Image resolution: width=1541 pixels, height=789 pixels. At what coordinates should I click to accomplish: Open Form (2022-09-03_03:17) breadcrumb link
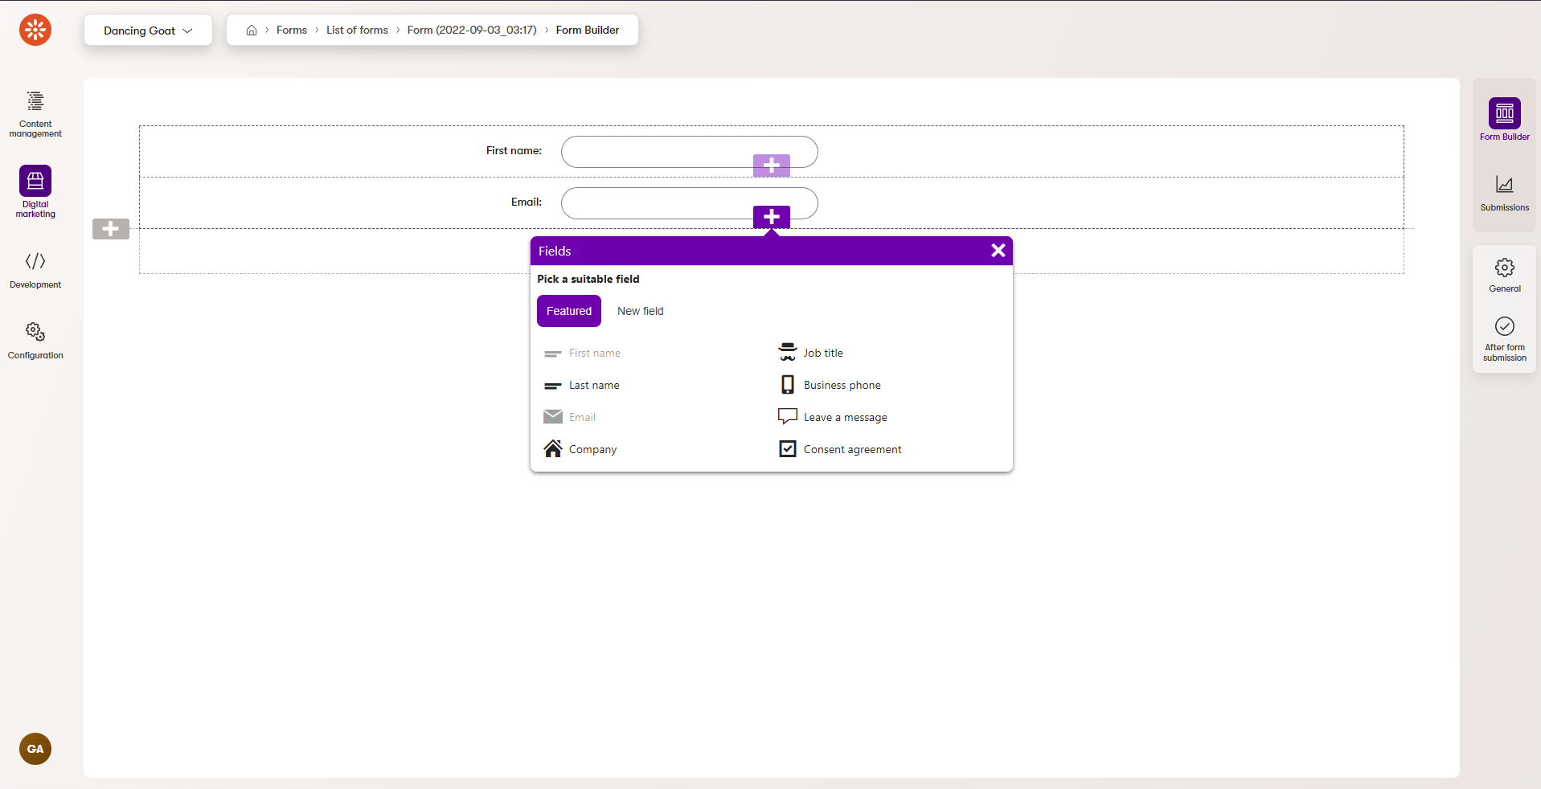point(472,30)
